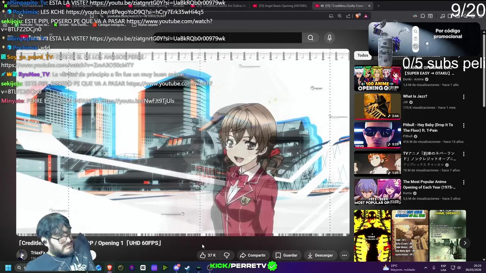Open the 100 Anime Opening Quiz thumbnail
The width and height of the screenshot is (486, 273).
point(377,78)
